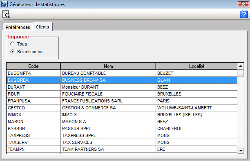Select the GESTCO code cell
This screenshot has width=250, height=161.
tap(33, 108)
